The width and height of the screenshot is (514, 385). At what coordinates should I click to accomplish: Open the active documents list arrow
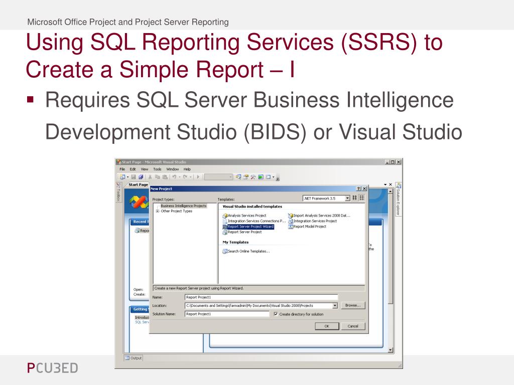click(x=385, y=184)
